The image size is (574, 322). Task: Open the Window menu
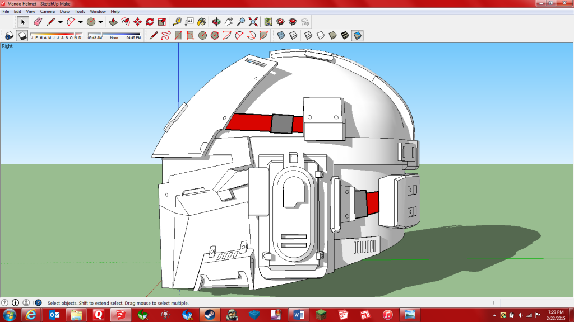pyautogui.click(x=98, y=11)
